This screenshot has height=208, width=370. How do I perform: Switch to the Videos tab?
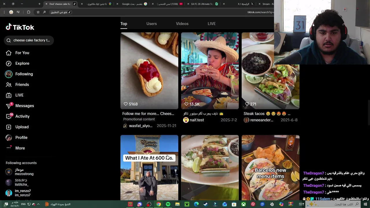pos(182,24)
